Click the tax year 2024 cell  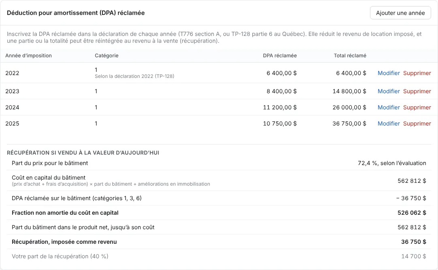[12, 107]
